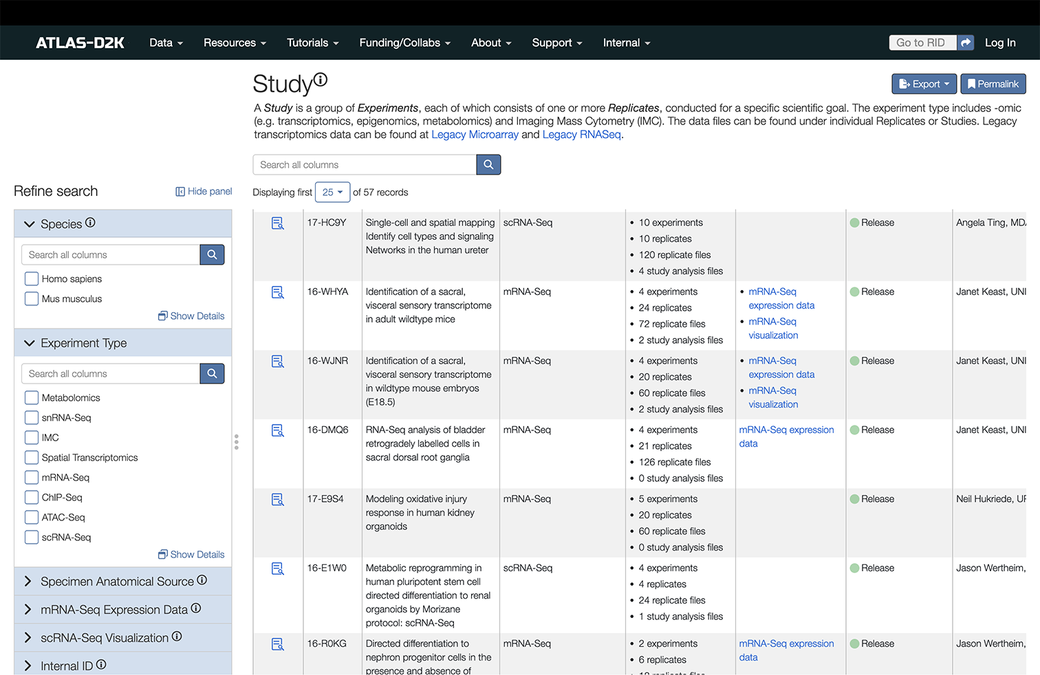
Task: Click the info icon beside Species
Action: click(90, 223)
